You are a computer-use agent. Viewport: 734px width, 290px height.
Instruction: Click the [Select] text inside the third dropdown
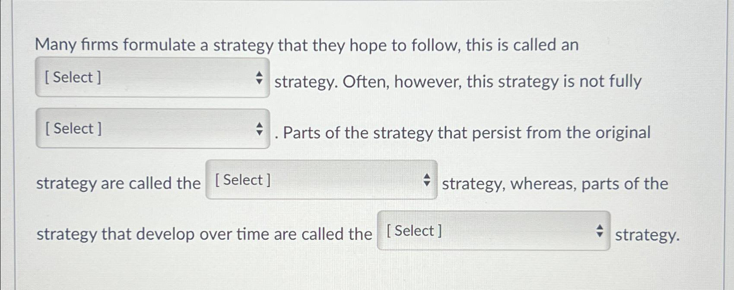pyautogui.click(x=243, y=180)
